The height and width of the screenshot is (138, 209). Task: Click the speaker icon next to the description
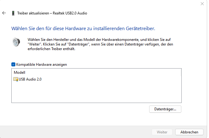16,42
